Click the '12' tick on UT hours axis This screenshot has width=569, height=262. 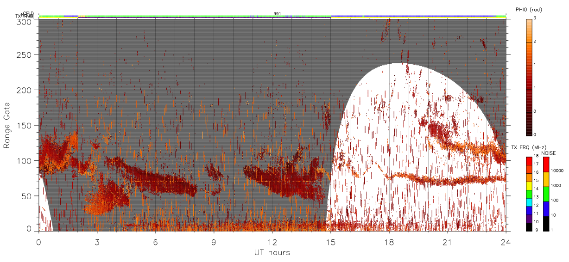click(x=272, y=242)
